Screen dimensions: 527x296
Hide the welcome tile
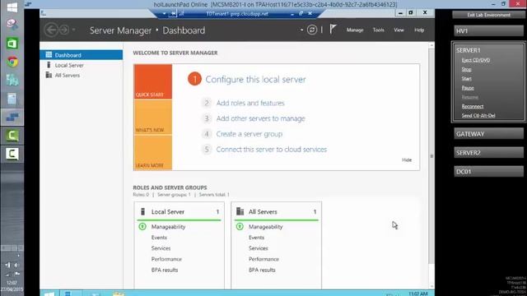point(407,160)
